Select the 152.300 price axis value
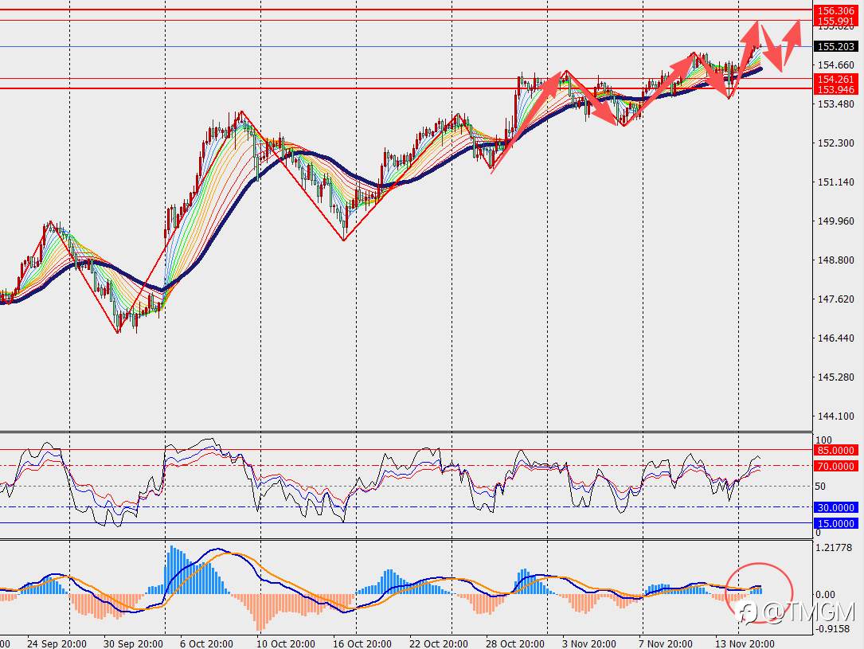Screen dimensions: 864x649 [x=836, y=143]
